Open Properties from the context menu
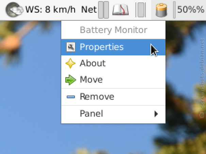 click(113, 47)
